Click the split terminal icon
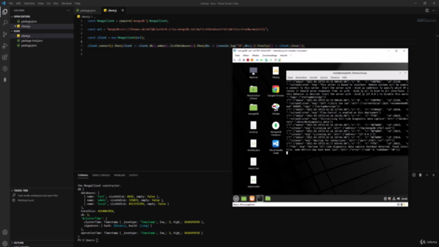Image resolution: width=439 pixels, height=247 pixels. click(x=414, y=175)
